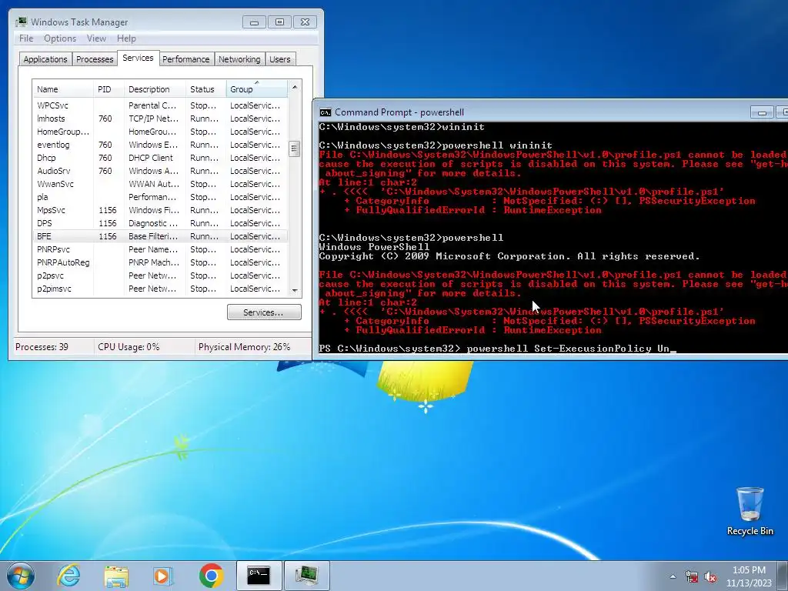Image resolution: width=788 pixels, height=591 pixels.
Task: Minimize the Task Manager window
Action: coord(254,22)
